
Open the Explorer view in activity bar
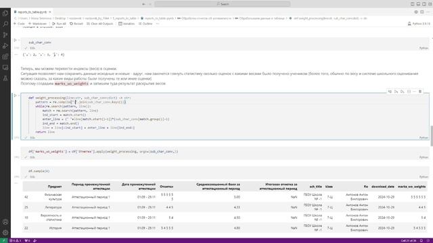(5, 13)
